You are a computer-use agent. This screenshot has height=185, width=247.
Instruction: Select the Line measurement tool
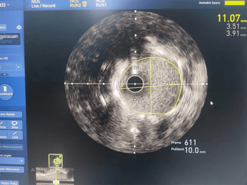[15, 134]
